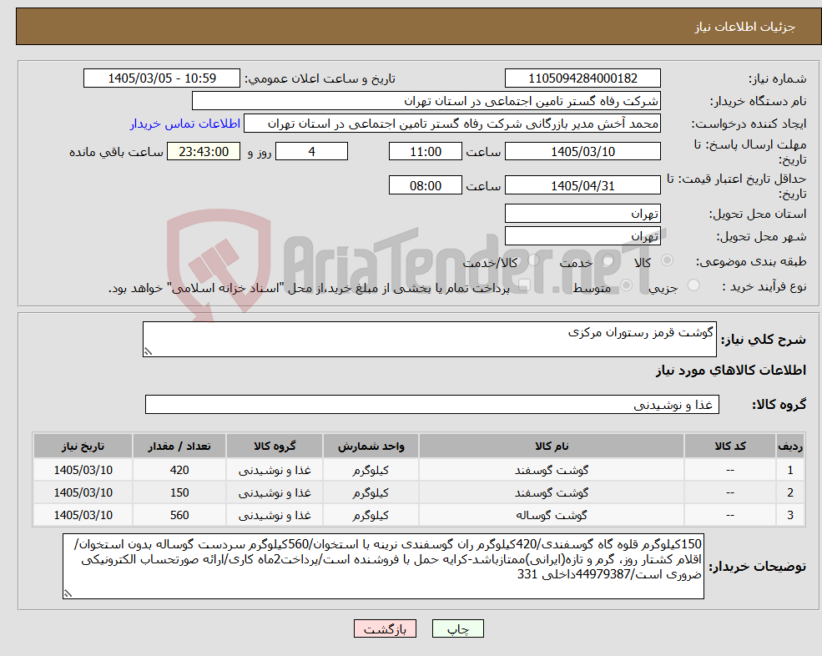Click the تعداد / مقدار column header
The width and height of the screenshot is (822, 656).
pyautogui.click(x=179, y=447)
